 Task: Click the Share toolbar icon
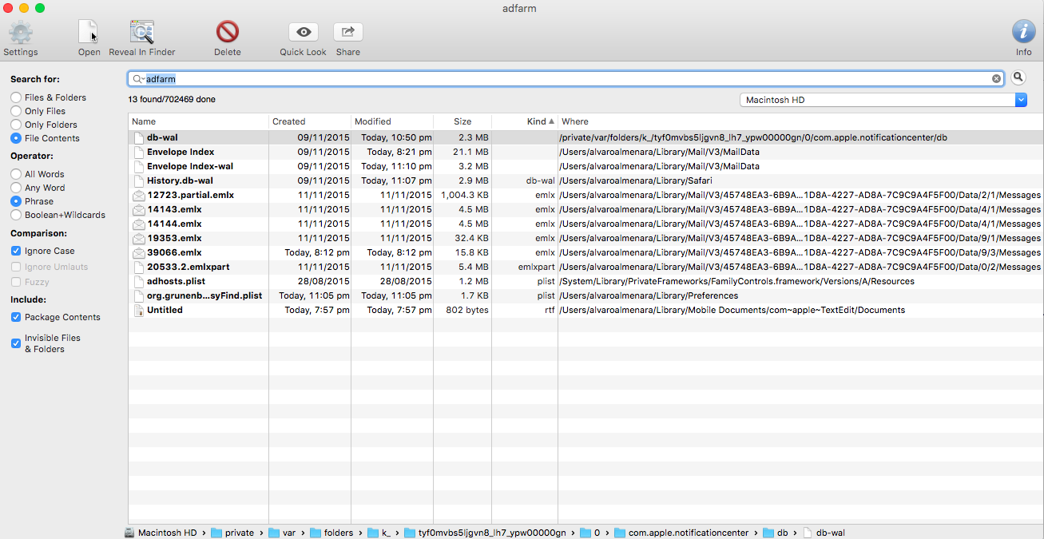(x=348, y=32)
